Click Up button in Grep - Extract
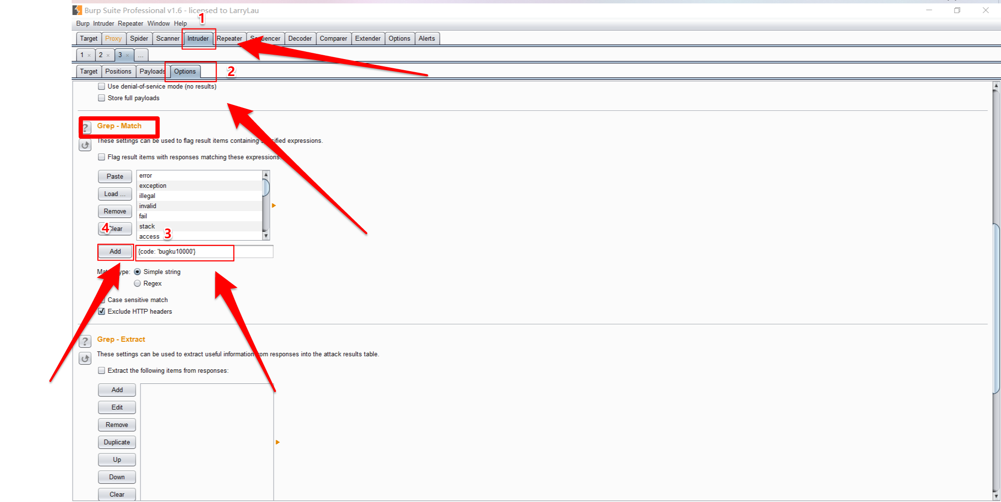The image size is (1001, 502). point(117,460)
